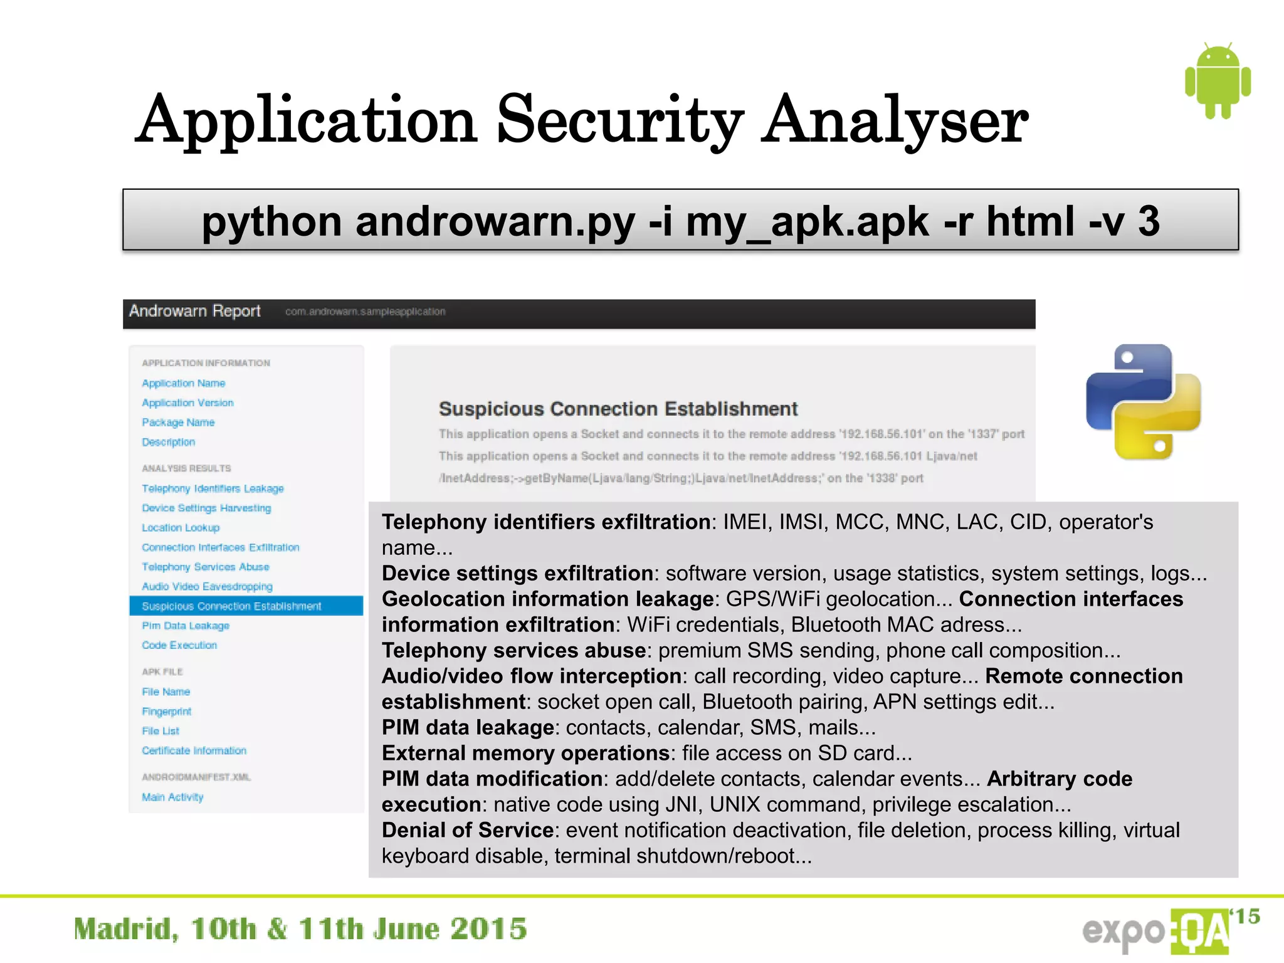Screen dimensions: 1284x963
Task: Go to the Package Name section
Action: [178, 423]
